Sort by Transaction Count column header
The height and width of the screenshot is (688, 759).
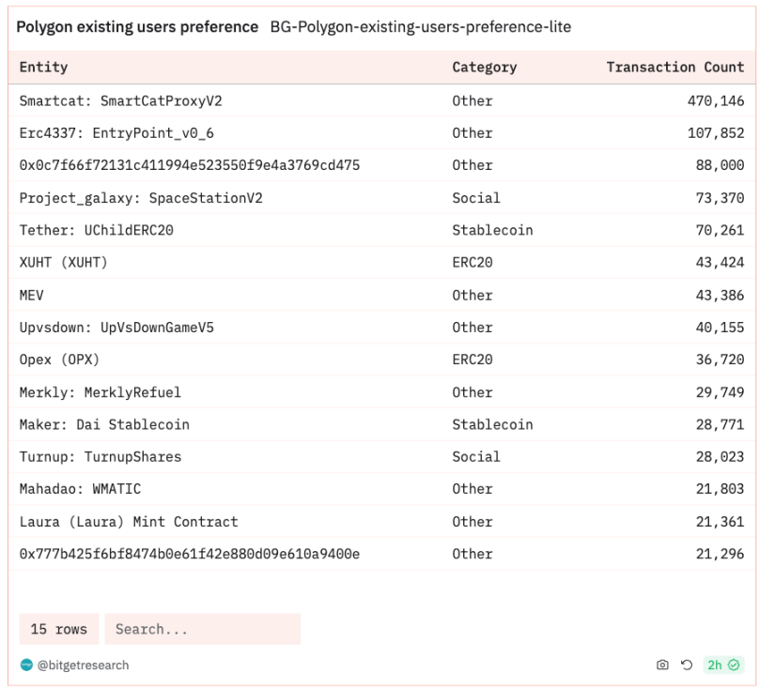(x=674, y=68)
